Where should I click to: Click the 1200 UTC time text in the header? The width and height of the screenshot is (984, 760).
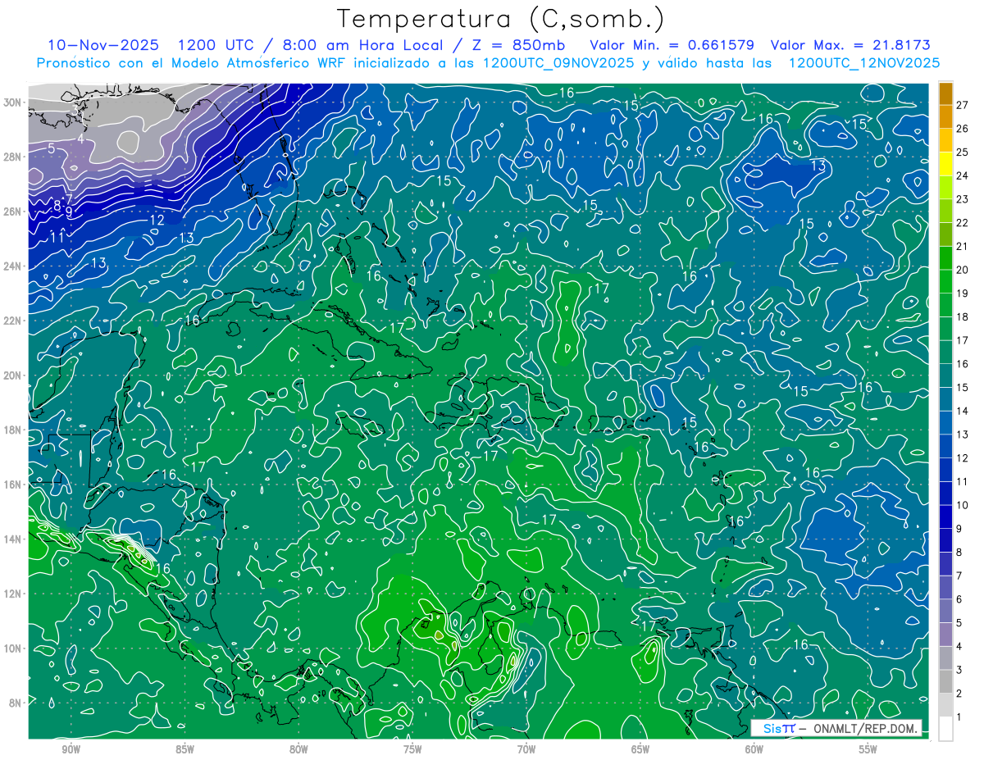pos(216,45)
